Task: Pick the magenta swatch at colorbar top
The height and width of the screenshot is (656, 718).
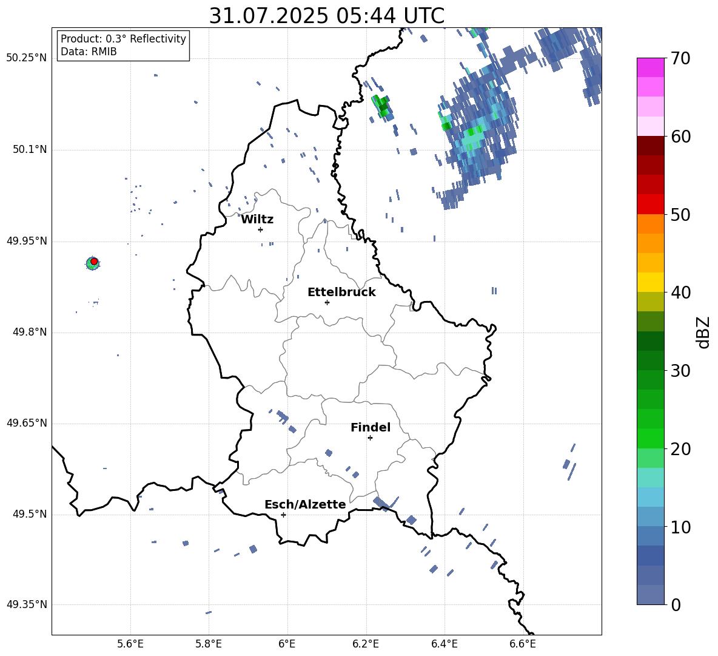Action: pos(650,67)
